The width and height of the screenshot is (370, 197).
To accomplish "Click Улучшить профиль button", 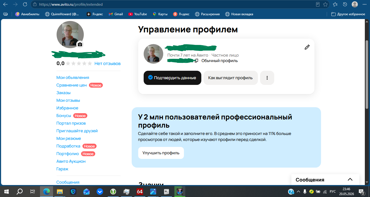I will point(161,153).
